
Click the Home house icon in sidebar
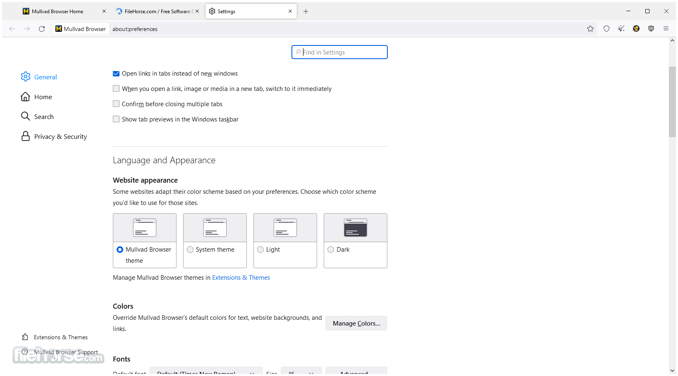coord(26,97)
